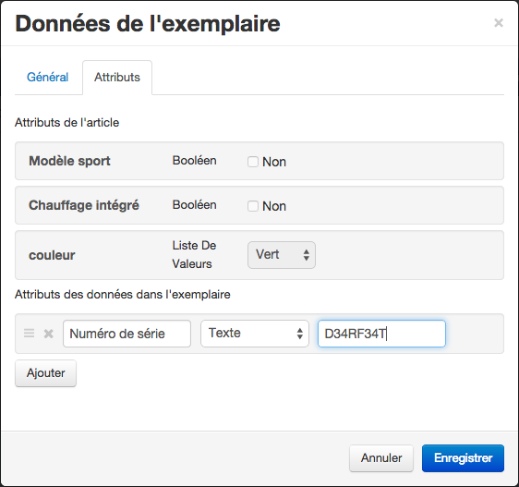
Task: Click the Non label beside Modèle sport
Action: tap(274, 162)
